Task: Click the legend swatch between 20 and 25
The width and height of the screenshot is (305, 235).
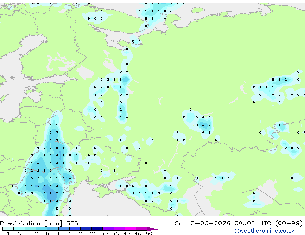Action: click(x=86, y=229)
